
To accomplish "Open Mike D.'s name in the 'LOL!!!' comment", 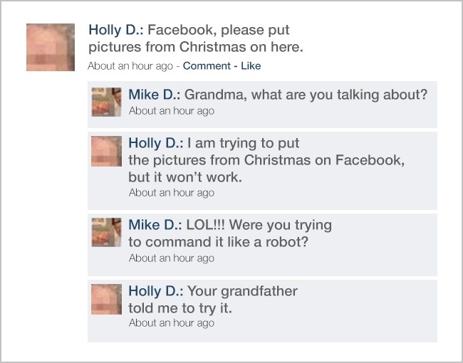I will tap(155, 225).
